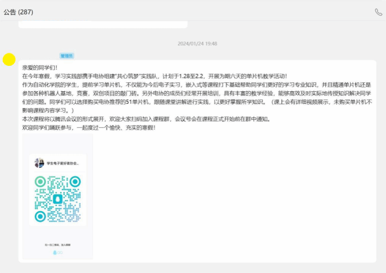Click the QR code's top-left green marker
The image size is (386, 273).
[40, 181]
